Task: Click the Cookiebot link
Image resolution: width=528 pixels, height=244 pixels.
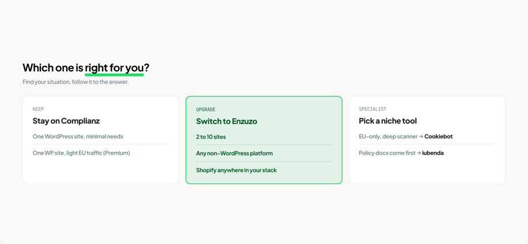Action: (x=439, y=136)
